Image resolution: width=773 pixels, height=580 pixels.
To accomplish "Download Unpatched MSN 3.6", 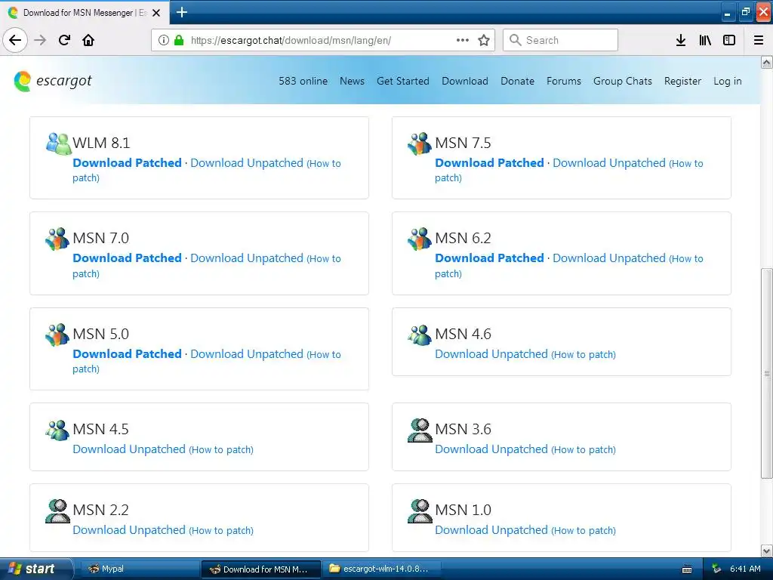I will [x=491, y=449].
